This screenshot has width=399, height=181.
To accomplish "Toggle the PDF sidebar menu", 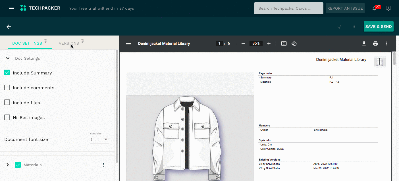I will click(128, 43).
